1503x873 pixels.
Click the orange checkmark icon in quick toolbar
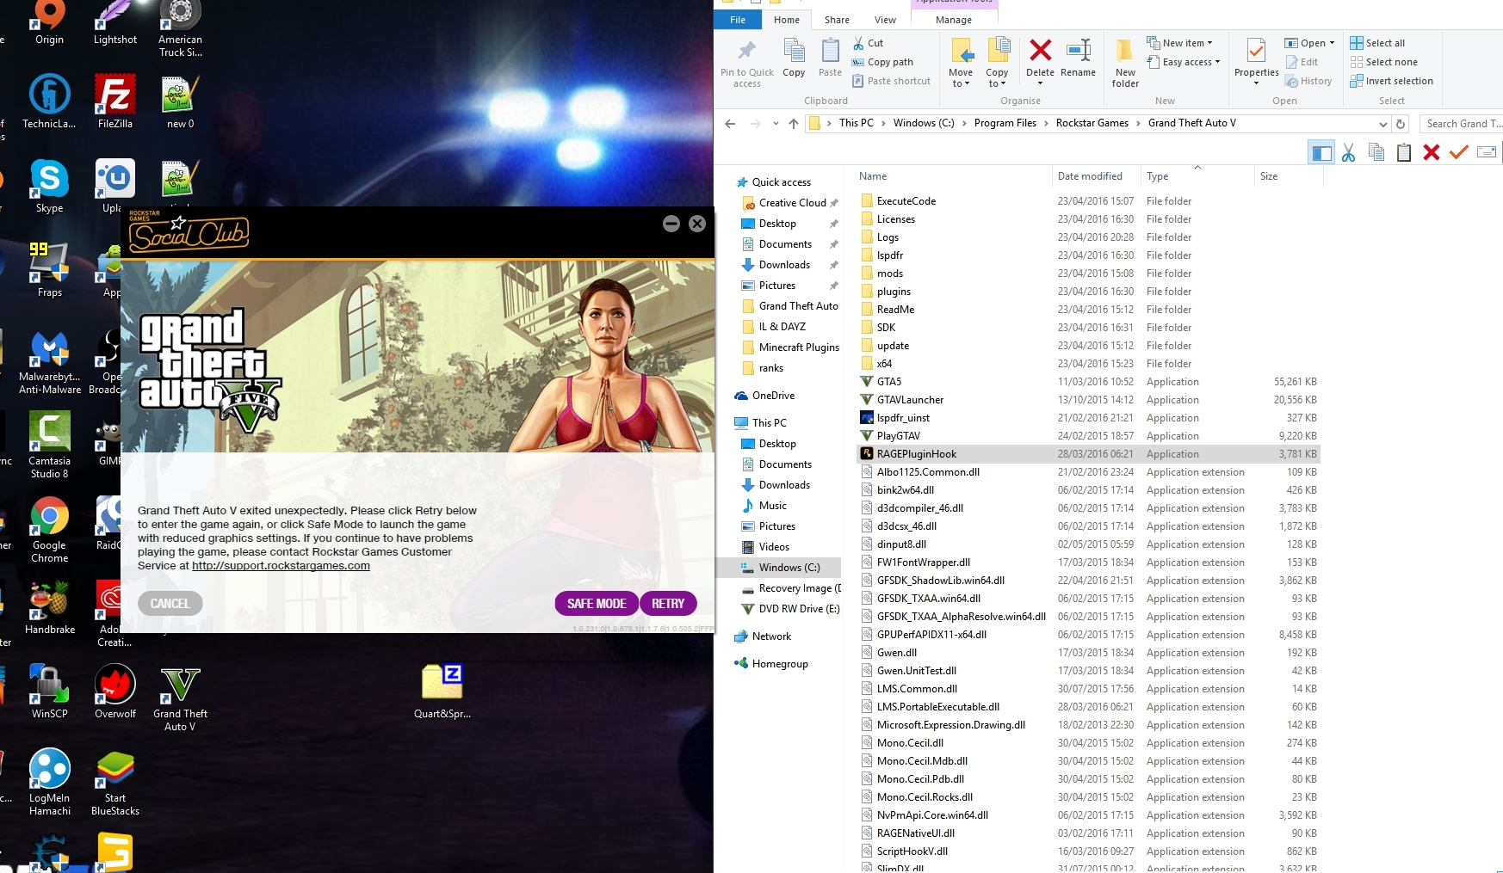pyautogui.click(x=1458, y=153)
